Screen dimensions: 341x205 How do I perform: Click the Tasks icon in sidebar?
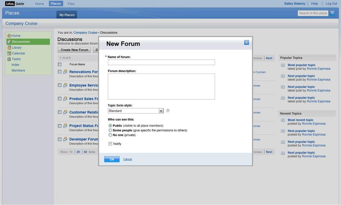click(x=9, y=59)
